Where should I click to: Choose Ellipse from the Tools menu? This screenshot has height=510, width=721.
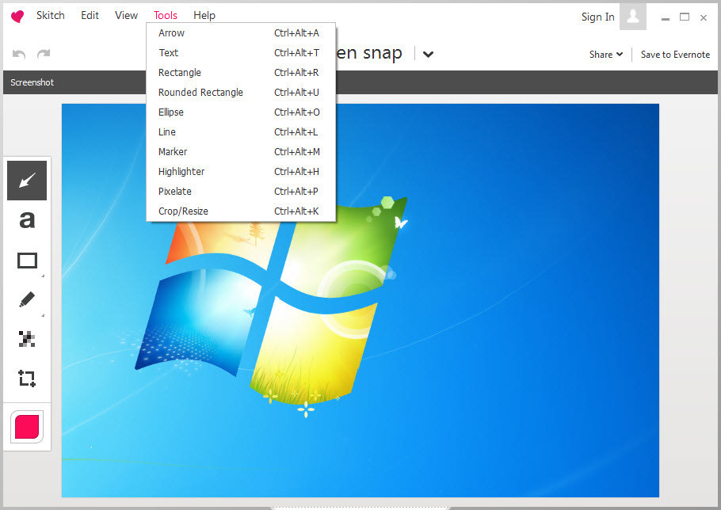241,112
